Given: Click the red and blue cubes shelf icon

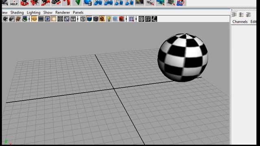Looking at the screenshot, I should [x=181, y=3].
